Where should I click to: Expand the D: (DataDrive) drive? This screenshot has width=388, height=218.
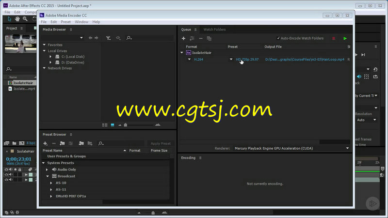[50, 62]
